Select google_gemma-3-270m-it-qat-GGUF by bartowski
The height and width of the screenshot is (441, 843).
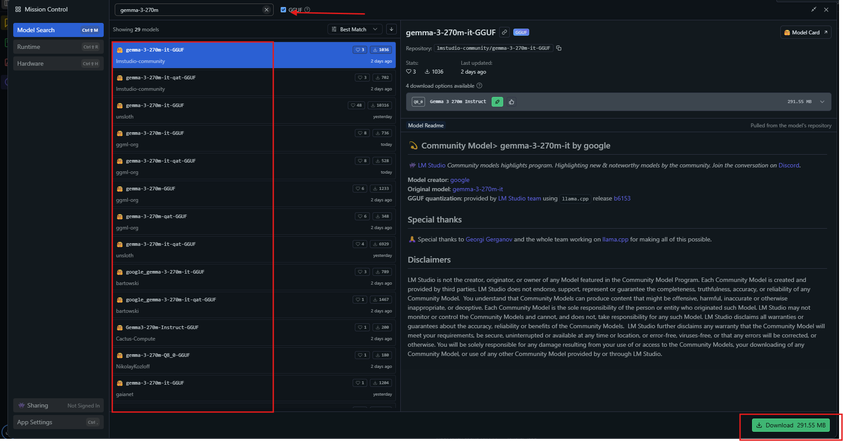click(254, 305)
